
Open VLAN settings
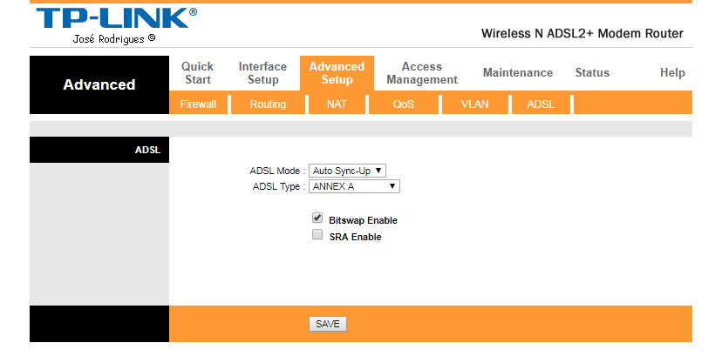click(x=474, y=104)
